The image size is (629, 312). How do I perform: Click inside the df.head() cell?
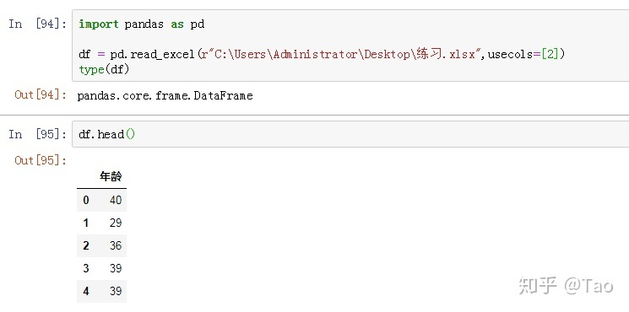point(350,134)
